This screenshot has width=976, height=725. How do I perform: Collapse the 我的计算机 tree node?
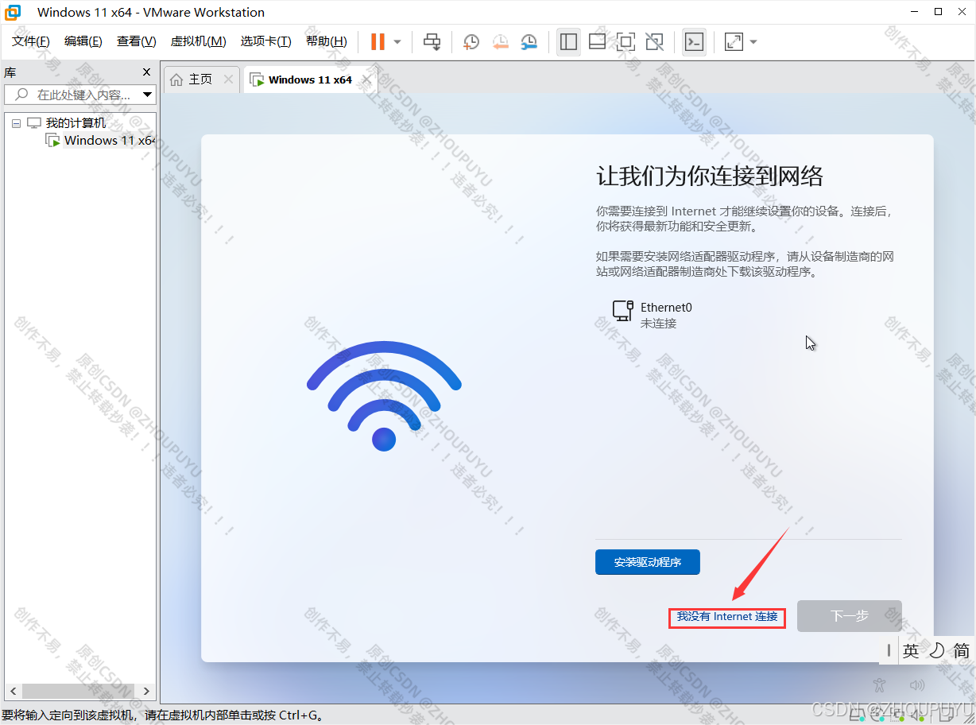[17, 124]
